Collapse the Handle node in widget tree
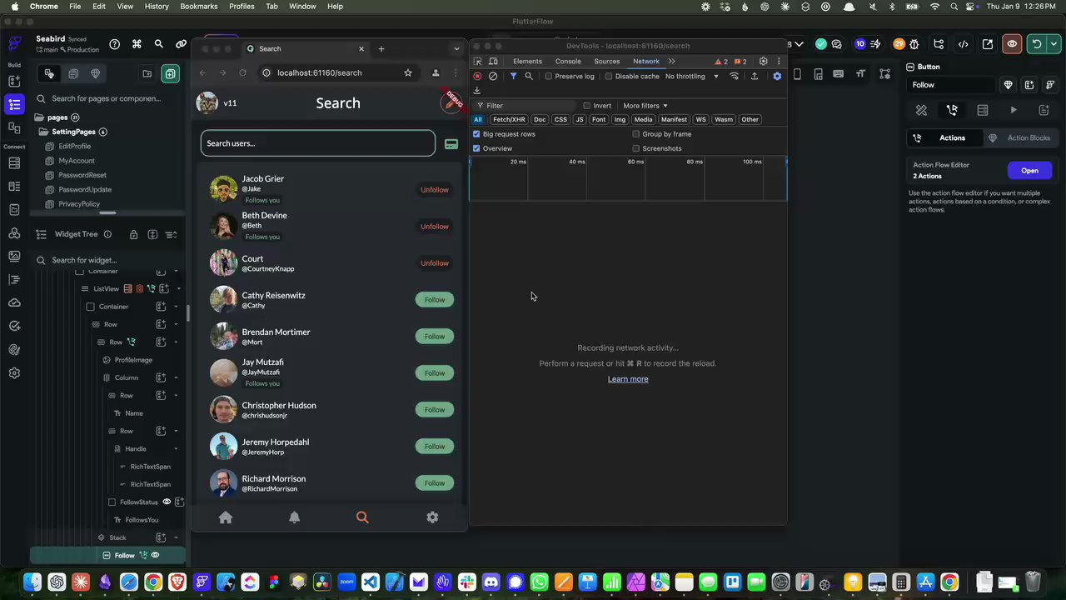Image resolution: width=1066 pixels, height=600 pixels. tap(176, 449)
